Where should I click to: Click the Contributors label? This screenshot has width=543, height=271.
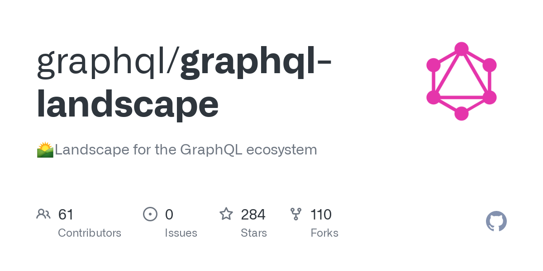click(x=90, y=233)
